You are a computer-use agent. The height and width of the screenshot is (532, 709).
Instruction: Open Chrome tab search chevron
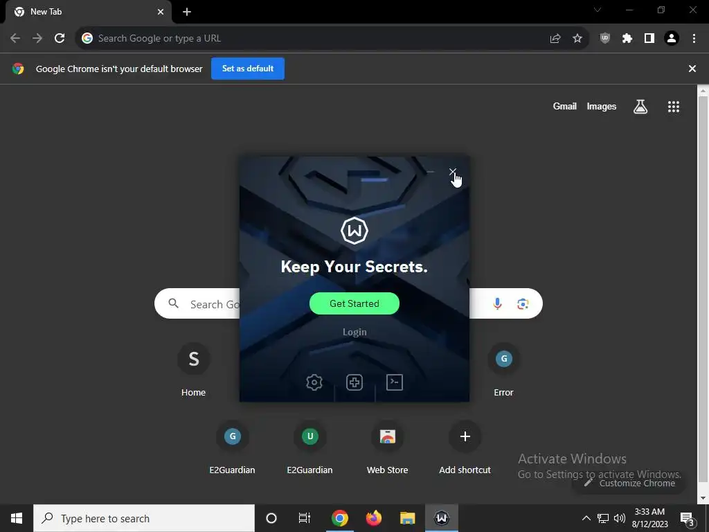coord(598,10)
